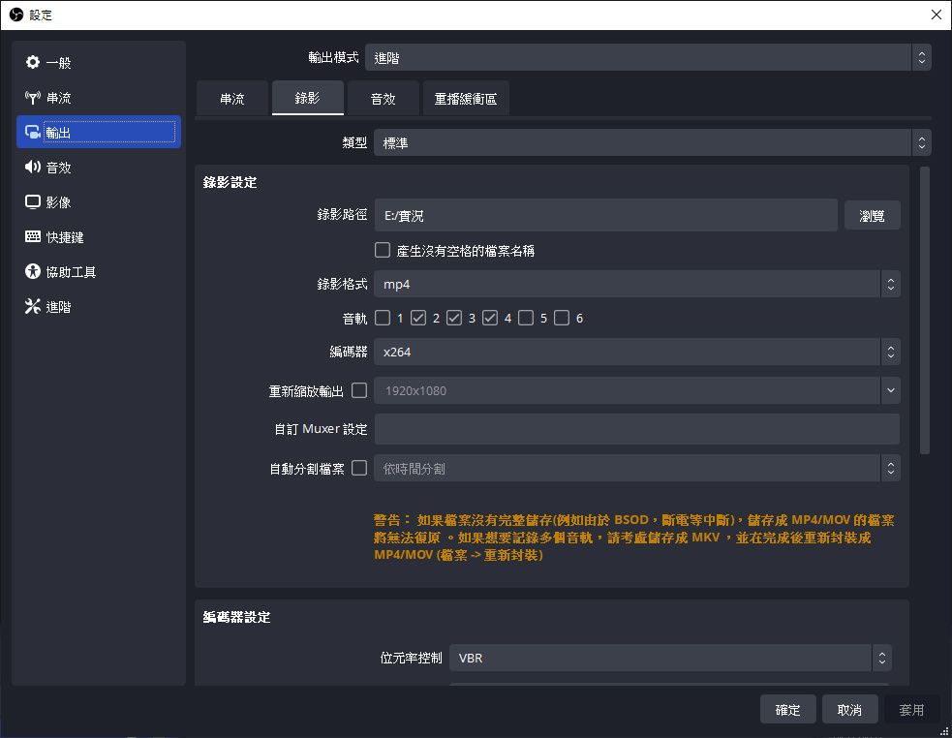Image resolution: width=952 pixels, height=738 pixels.
Task: Click the OBS logo in title bar
Action: click(x=16, y=15)
